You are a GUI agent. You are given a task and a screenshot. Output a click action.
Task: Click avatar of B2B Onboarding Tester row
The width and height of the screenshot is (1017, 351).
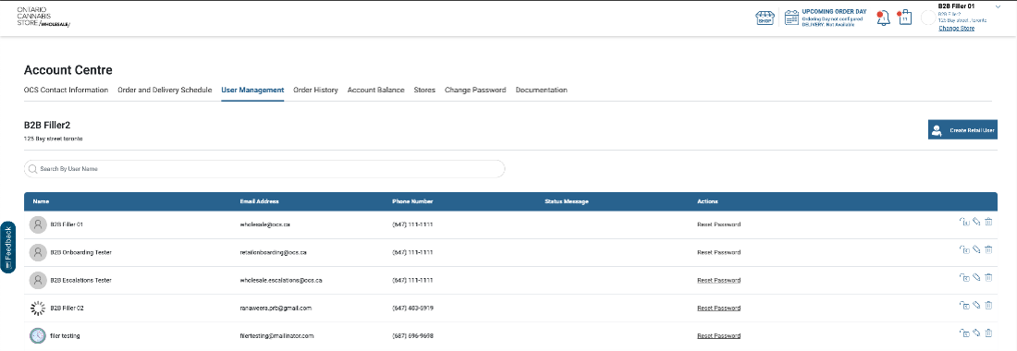point(38,252)
